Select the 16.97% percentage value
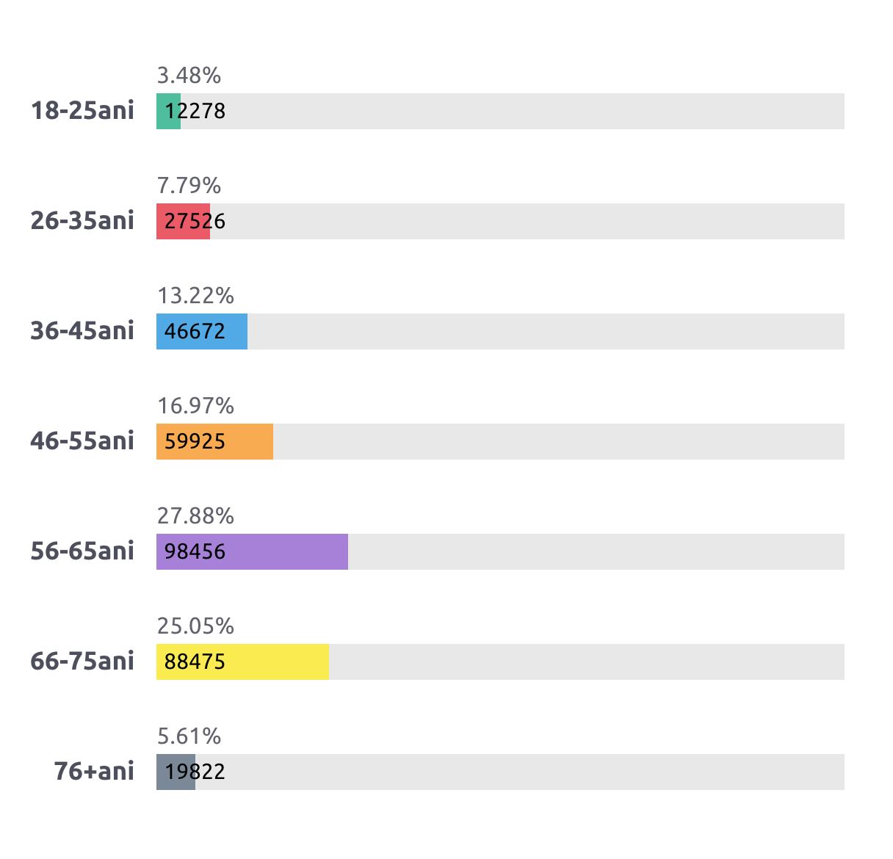 click(x=195, y=406)
